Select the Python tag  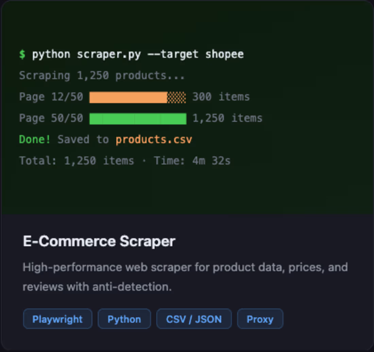(x=124, y=319)
